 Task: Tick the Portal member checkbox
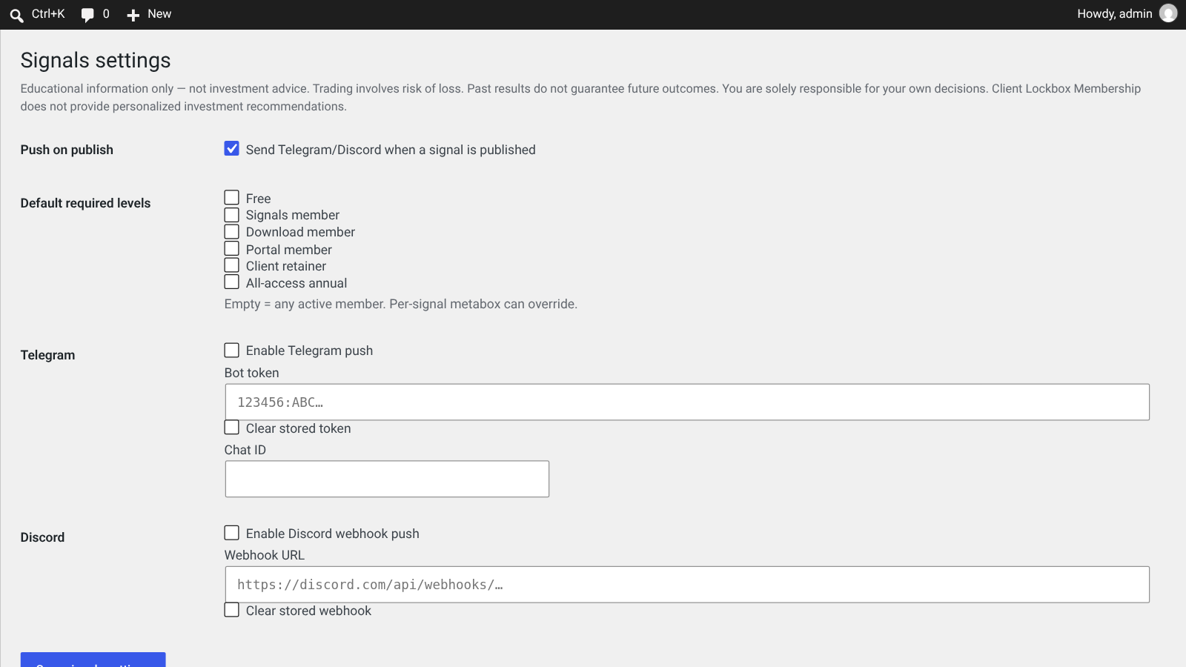pyautogui.click(x=232, y=248)
